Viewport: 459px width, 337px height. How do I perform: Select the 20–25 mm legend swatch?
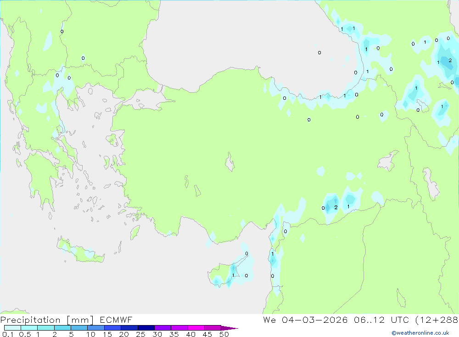pyautogui.click(x=129, y=328)
